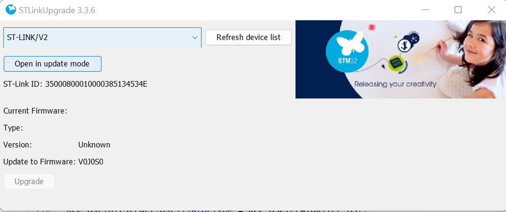Click the greyed-out Upgrade button
Image resolution: width=506 pixels, height=212 pixels.
(x=29, y=182)
